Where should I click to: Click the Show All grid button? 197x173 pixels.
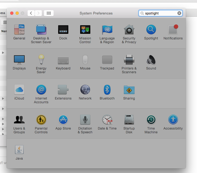tap(49, 13)
